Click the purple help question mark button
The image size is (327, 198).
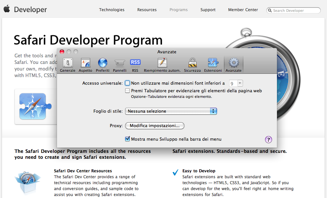pyautogui.click(x=268, y=139)
